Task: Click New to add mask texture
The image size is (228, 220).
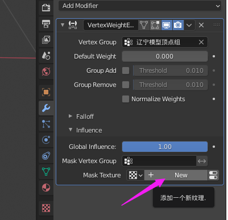Action: click(x=176, y=175)
